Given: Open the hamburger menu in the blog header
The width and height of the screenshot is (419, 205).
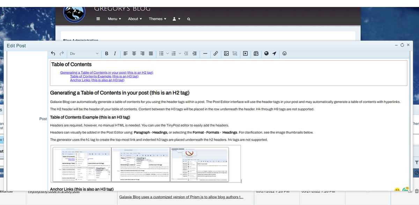Looking at the screenshot, I should coord(98,19).
